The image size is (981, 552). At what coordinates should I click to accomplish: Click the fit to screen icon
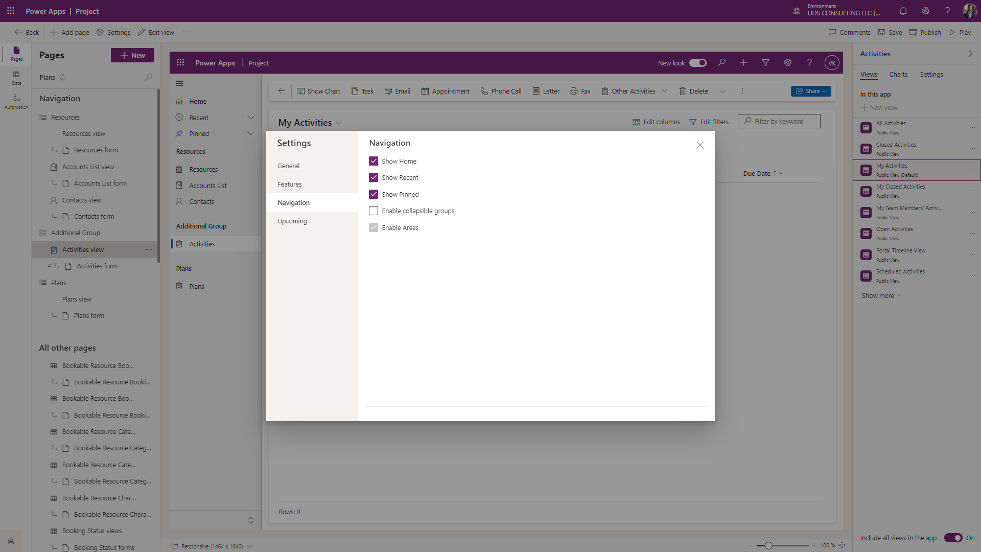tap(842, 545)
